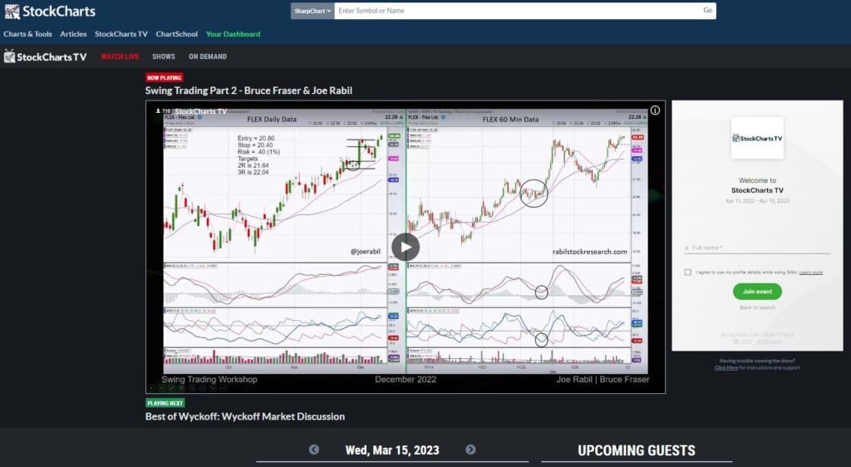Click Best of Wyckoff playing-next title
Viewport: 851px width, 467px height.
pyautogui.click(x=245, y=416)
